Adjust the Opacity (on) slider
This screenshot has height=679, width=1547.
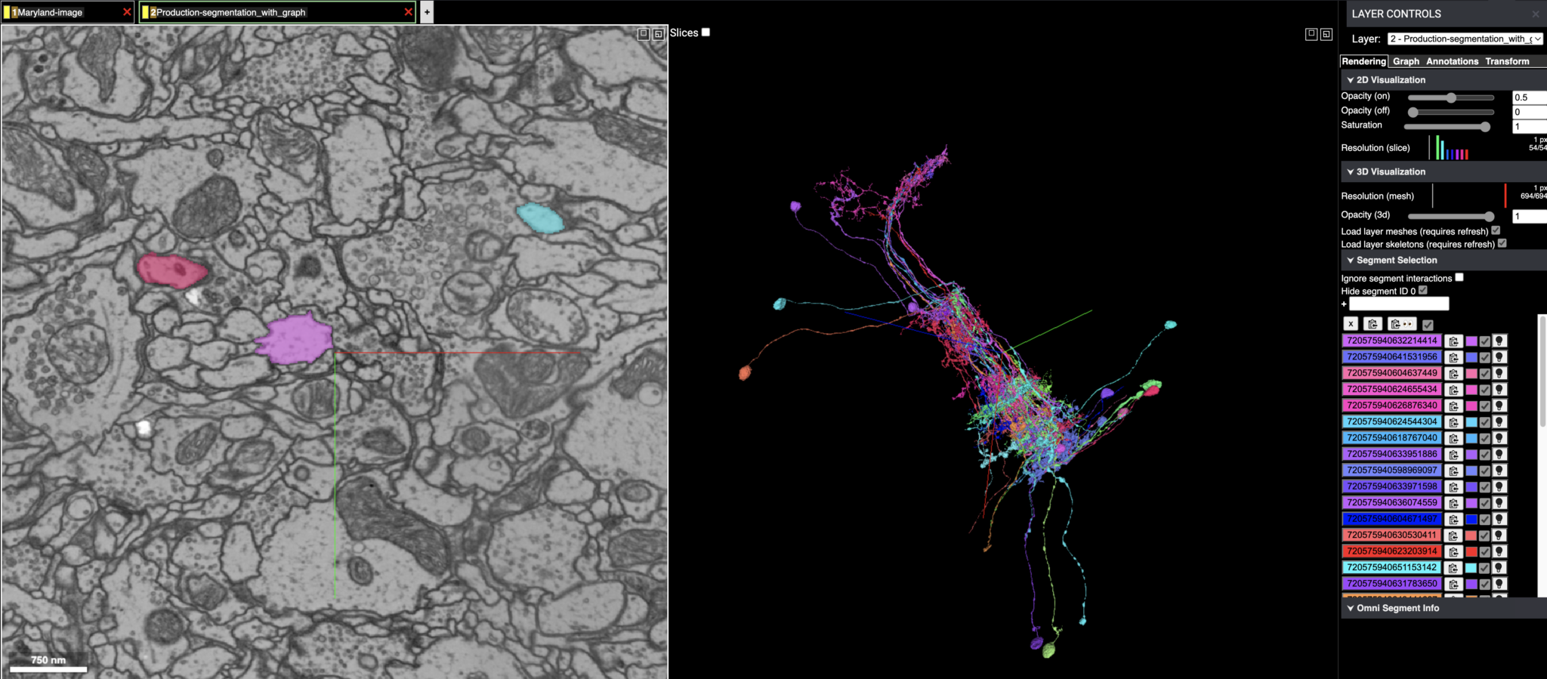pos(1451,97)
